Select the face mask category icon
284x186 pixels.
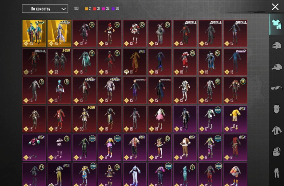click(276, 109)
